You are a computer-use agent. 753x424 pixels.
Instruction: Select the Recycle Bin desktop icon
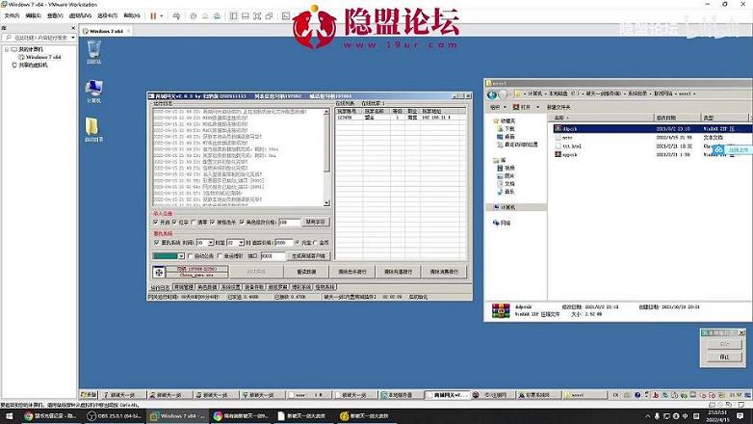tap(93, 52)
